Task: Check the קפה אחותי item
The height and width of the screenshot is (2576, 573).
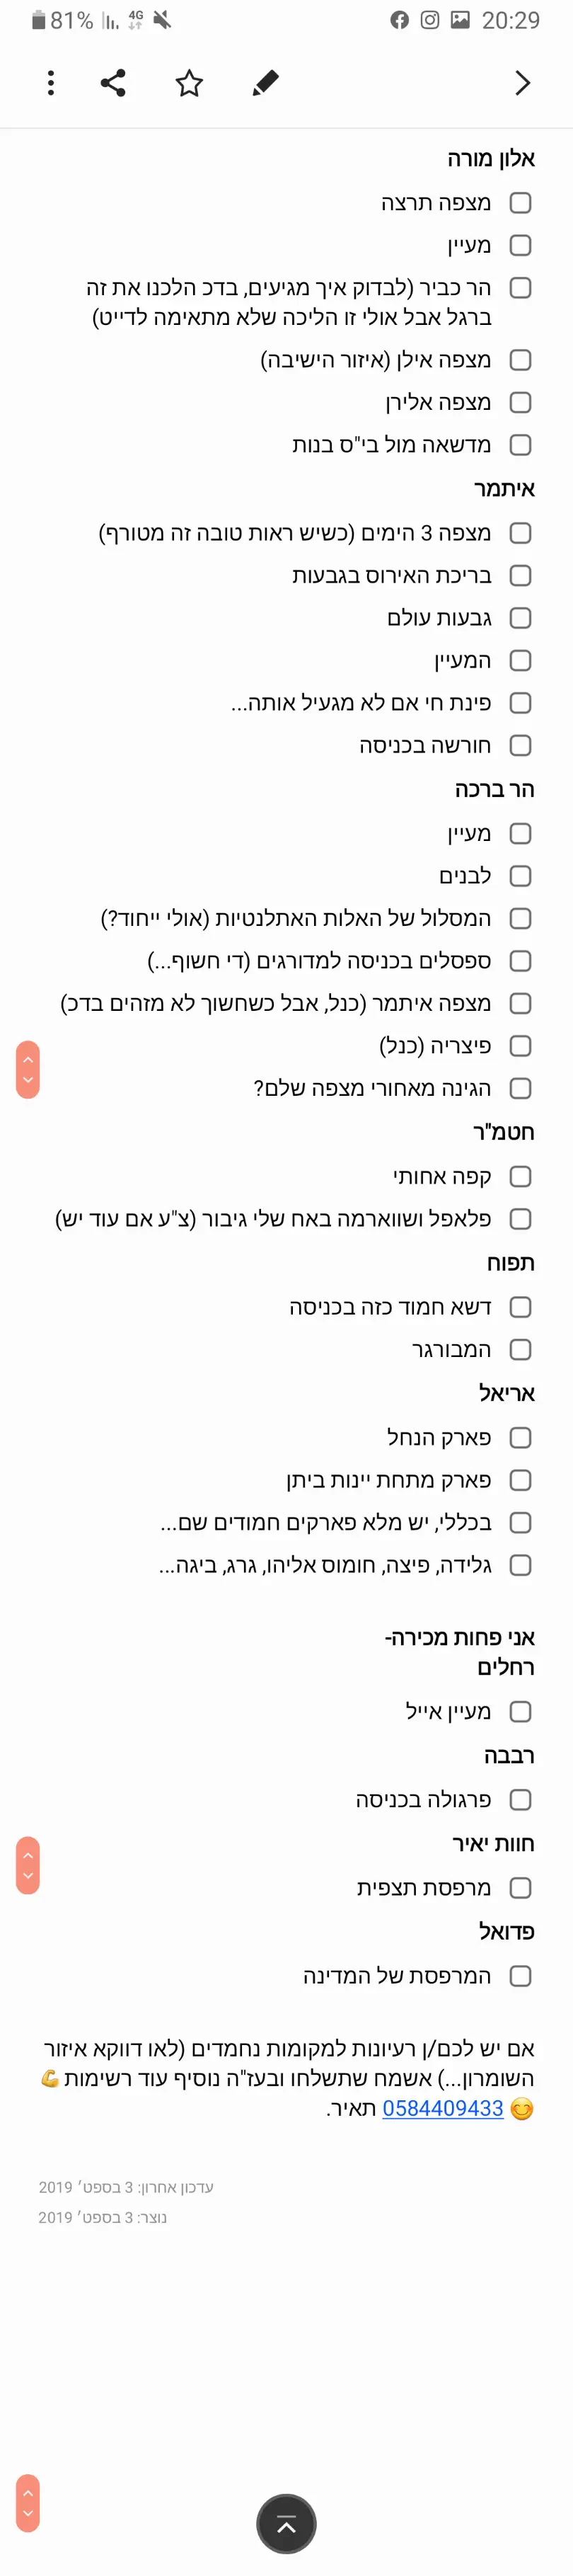Action: click(520, 1176)
